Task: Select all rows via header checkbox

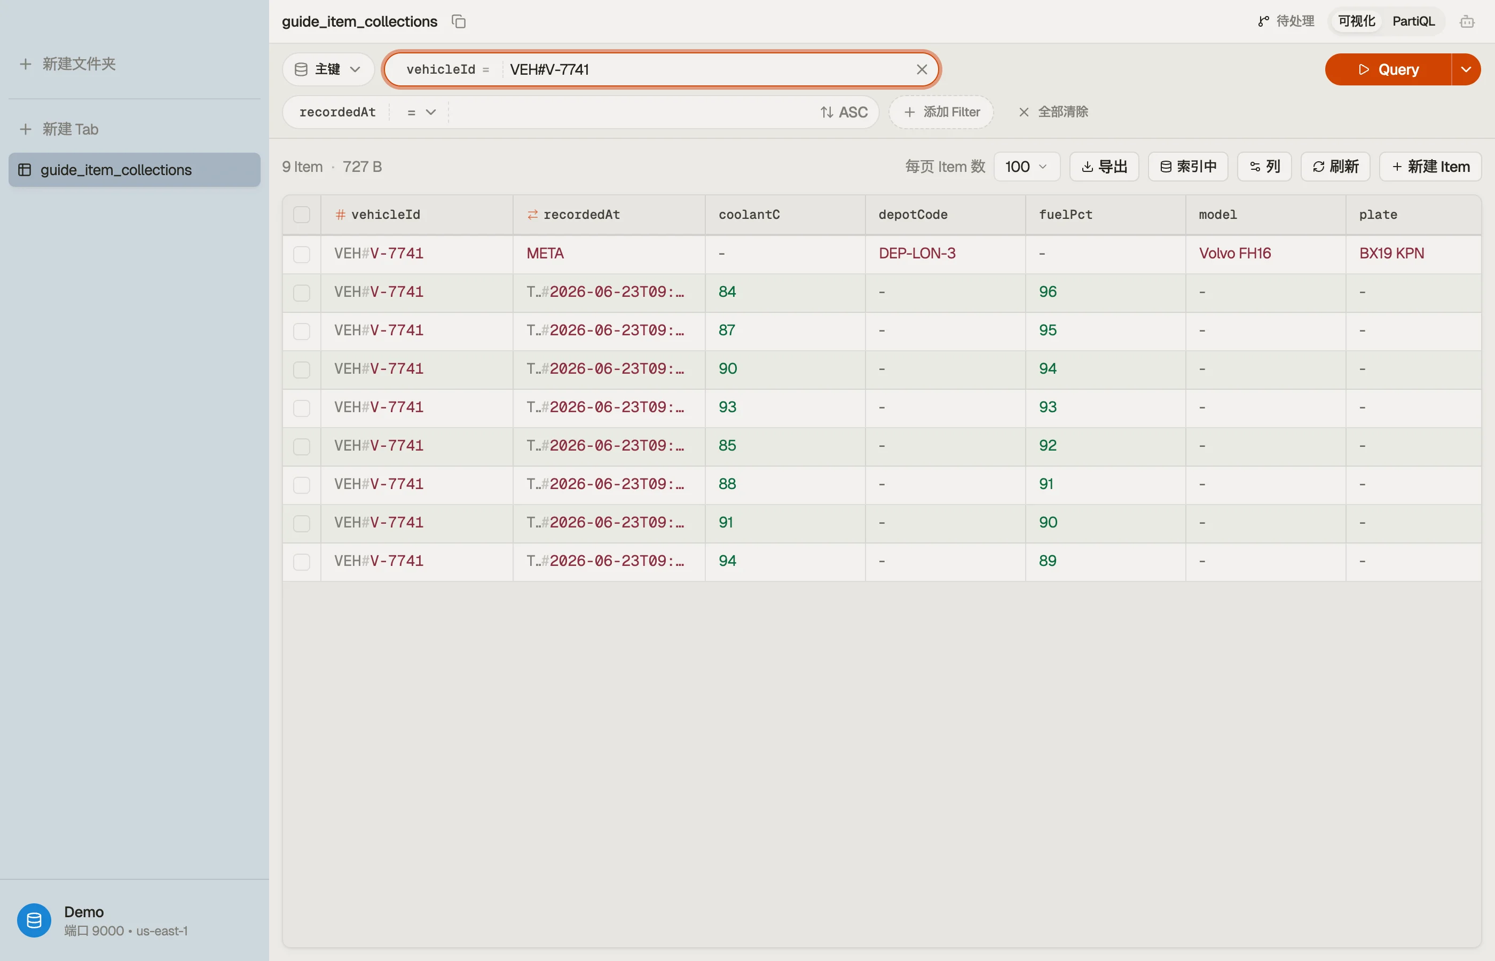Action: click(301, 215)
